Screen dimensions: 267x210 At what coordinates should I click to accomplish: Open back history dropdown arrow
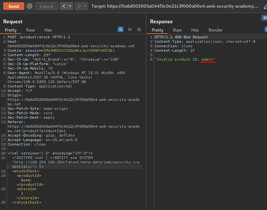[70, 6]
